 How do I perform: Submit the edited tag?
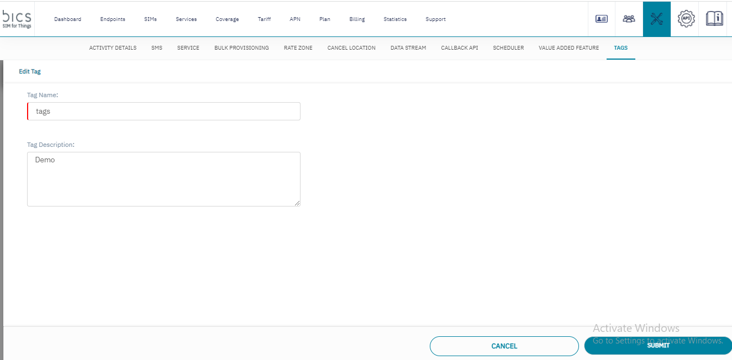tap(658, 346)
